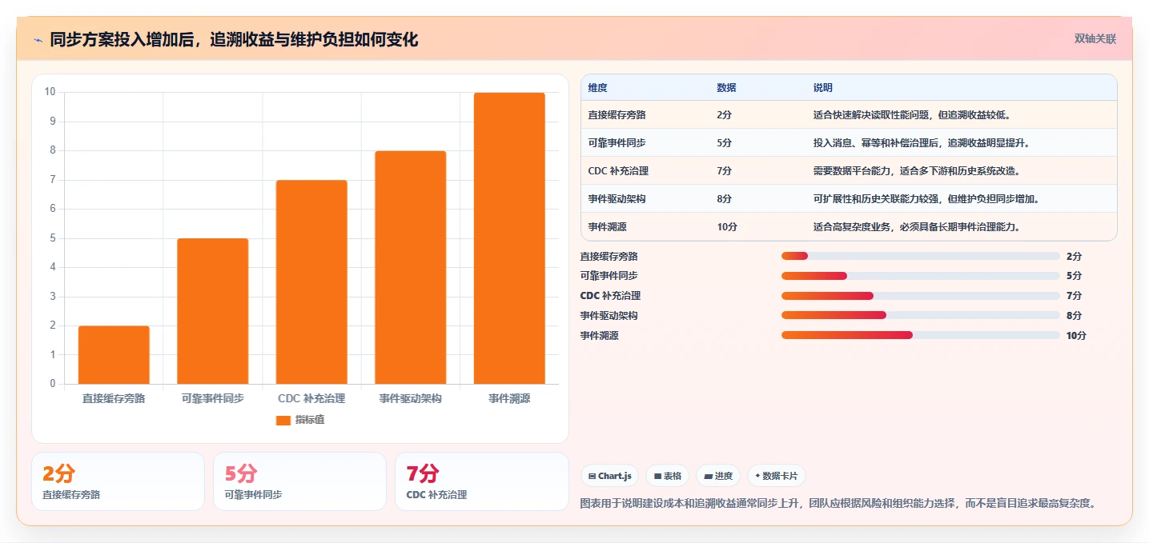
Task: Click the CDC 补充治理 progress bar
Action: coord(921,296)
